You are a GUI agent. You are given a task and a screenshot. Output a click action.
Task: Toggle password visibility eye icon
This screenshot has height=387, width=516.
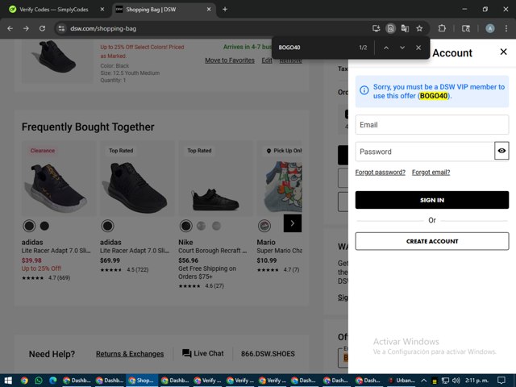click(501, 151)
